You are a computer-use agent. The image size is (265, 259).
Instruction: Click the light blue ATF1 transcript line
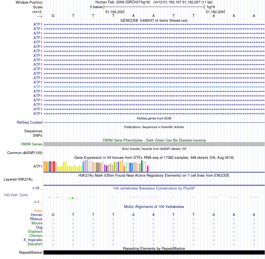coord(154,87)
